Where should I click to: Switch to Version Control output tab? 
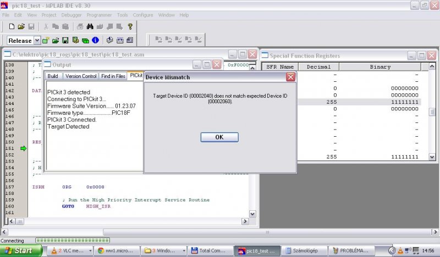[81, 76]
